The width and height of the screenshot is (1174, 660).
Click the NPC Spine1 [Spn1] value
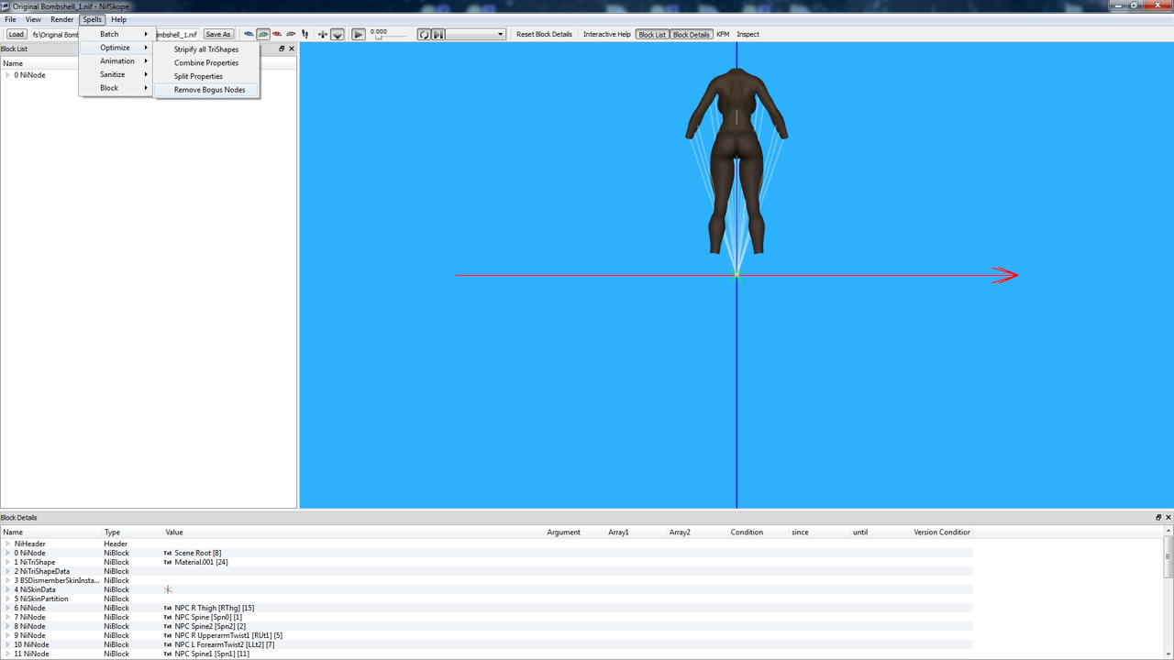click(x=212, y=654)
